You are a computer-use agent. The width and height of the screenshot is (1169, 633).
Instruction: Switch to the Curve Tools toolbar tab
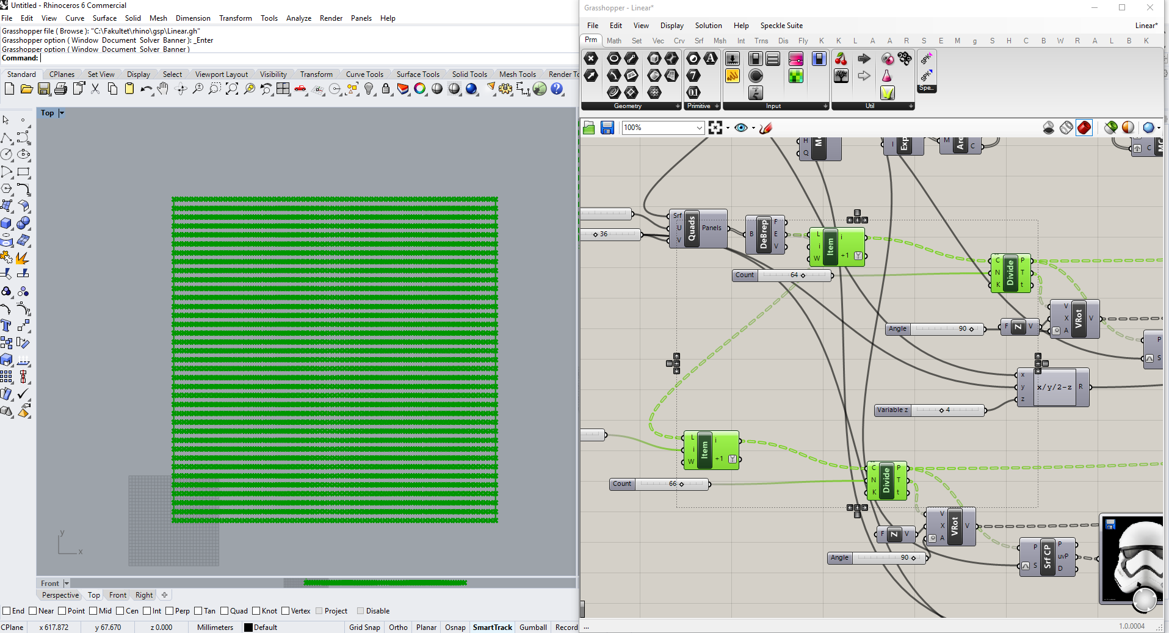pyautogui.click(x=364, y=74)
